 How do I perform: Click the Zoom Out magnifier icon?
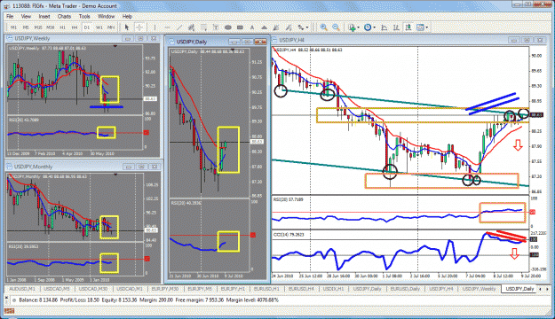[336, 27]
